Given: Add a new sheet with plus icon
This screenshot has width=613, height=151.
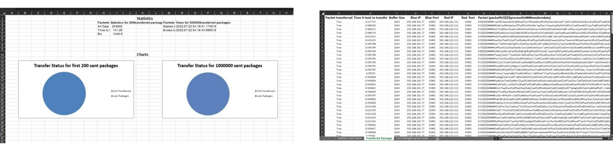Looking at the screenshot, I should (438, 139).
